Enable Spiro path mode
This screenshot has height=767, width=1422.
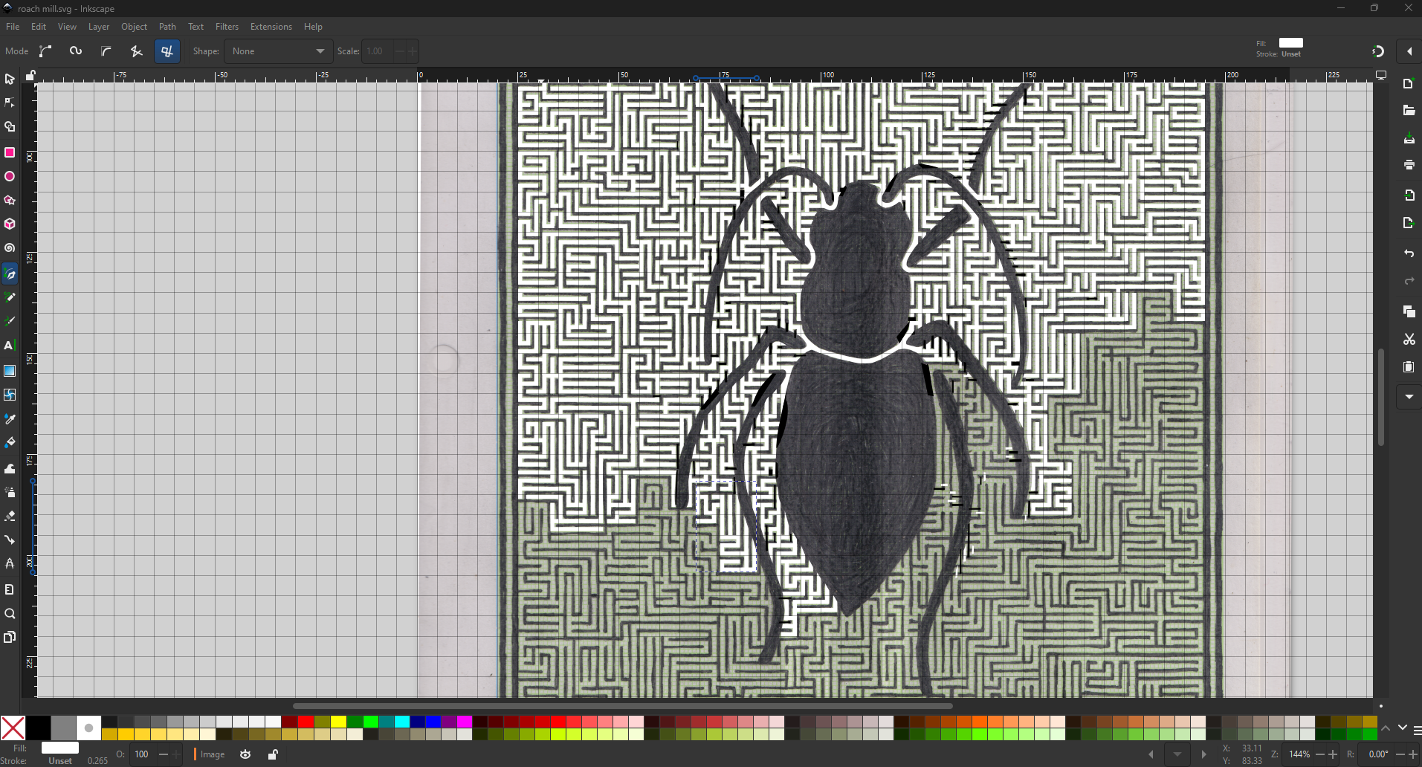(76, 51)
